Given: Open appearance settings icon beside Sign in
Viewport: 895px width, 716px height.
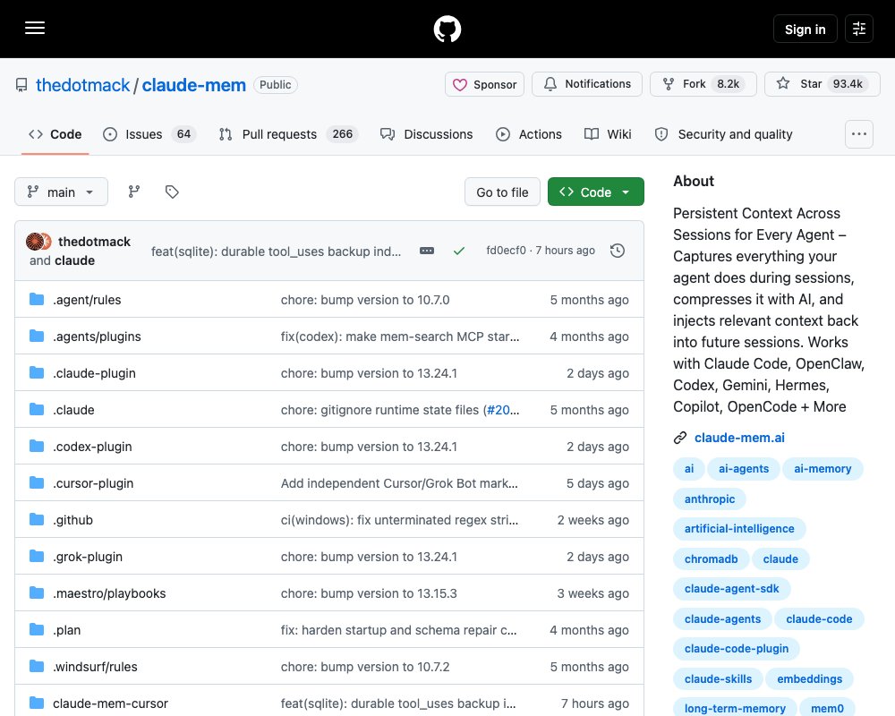Looking at the screenshot, I should point(859,29).
